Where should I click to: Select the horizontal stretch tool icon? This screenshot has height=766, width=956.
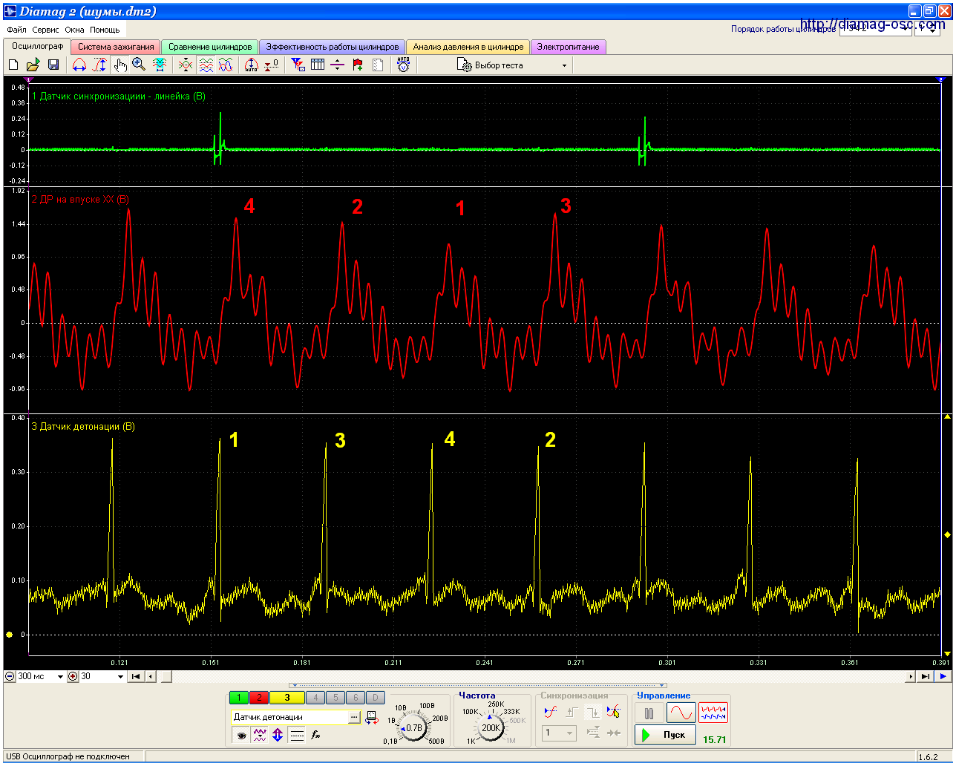(x=79, y=65)
